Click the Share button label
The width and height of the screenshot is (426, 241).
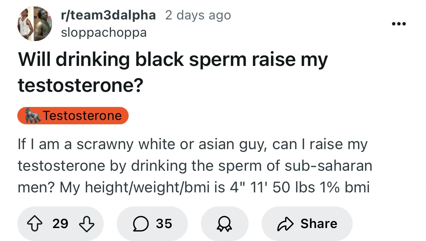(319, 224)
